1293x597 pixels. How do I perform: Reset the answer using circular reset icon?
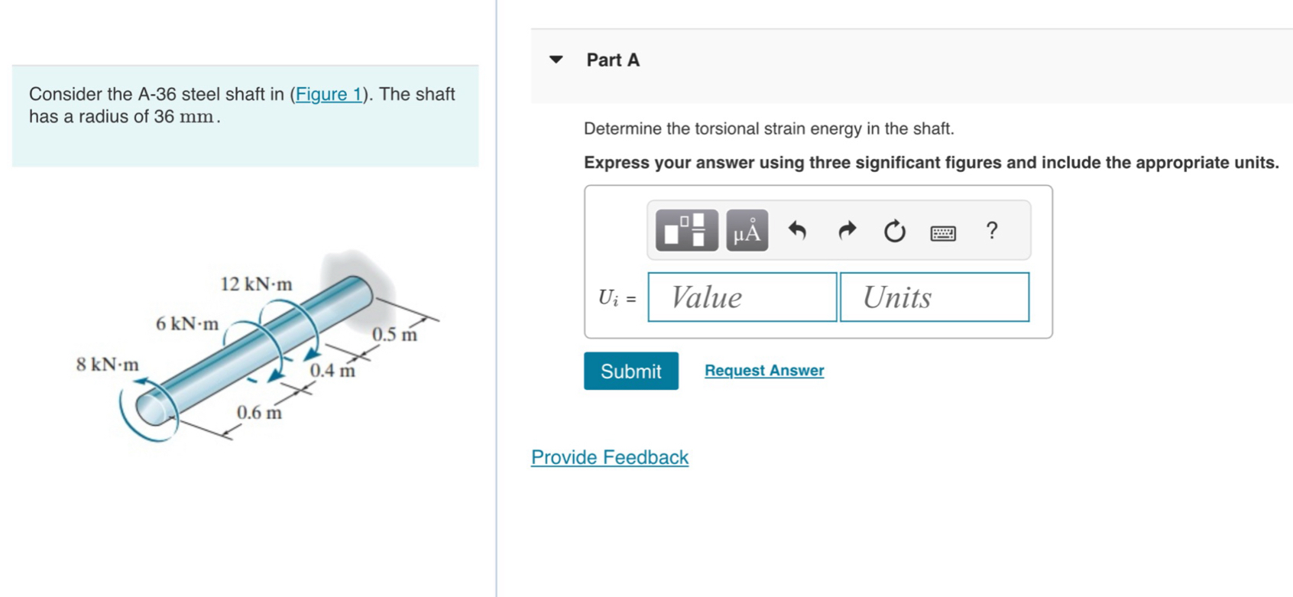pyautogui.click(x=893, y=230)
